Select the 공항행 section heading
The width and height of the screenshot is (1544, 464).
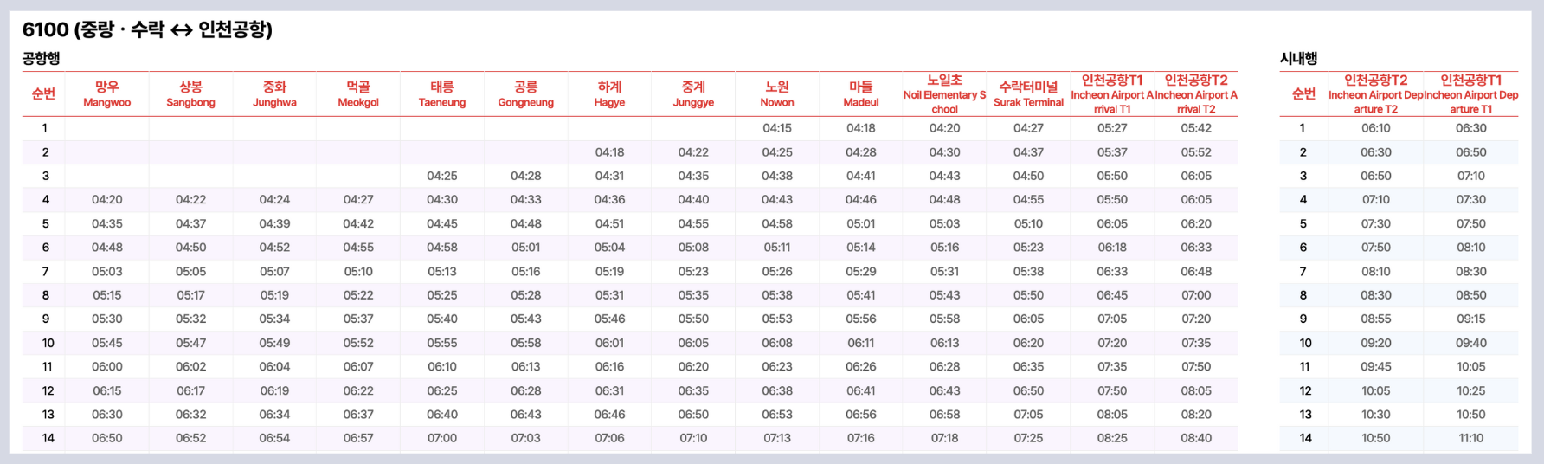click(41, 59)
